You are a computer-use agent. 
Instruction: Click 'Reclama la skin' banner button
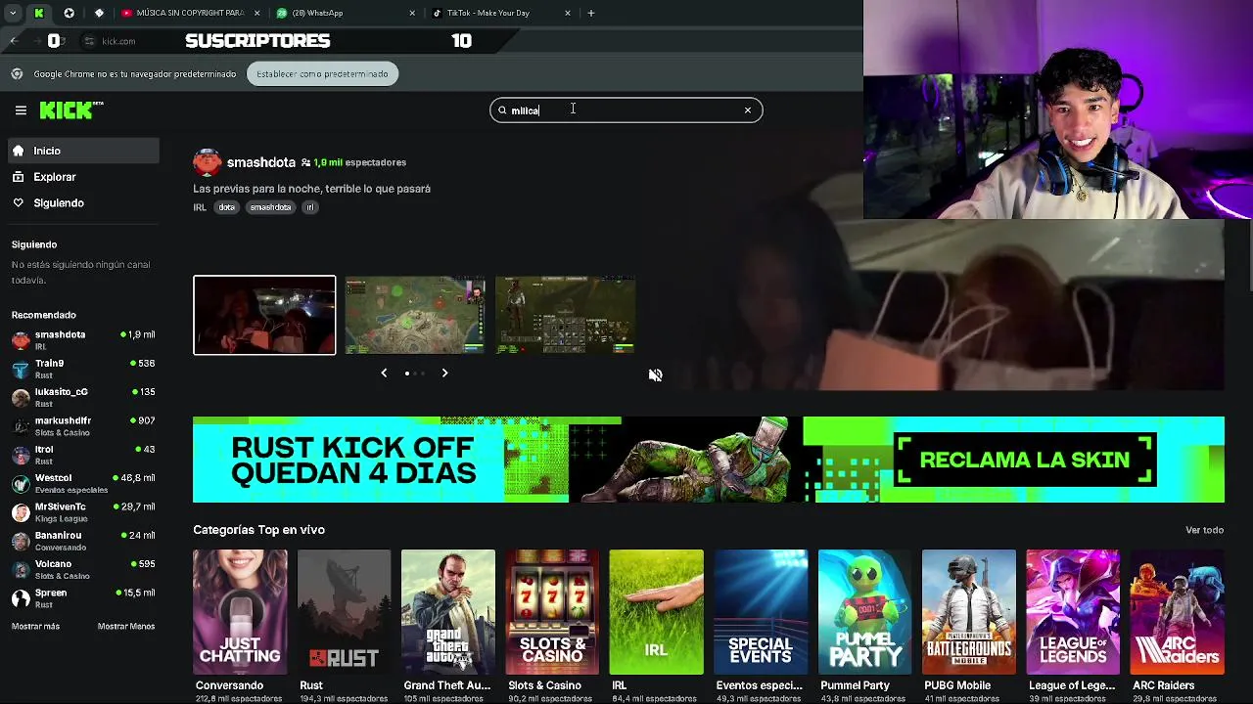pyautogui.click(x=1024, y=460)
